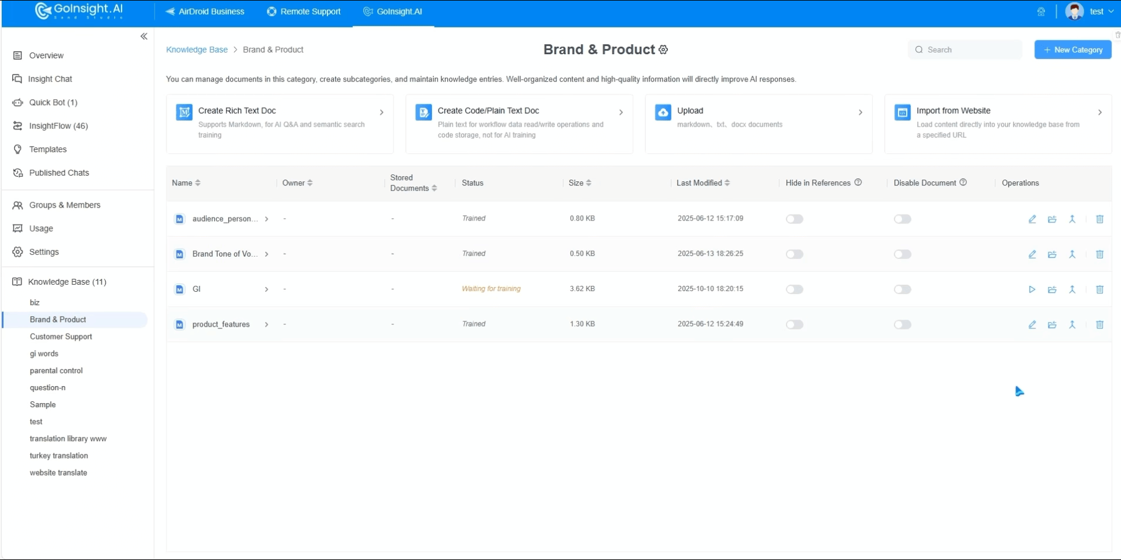Click the help icon next to Disable Document

963,183
